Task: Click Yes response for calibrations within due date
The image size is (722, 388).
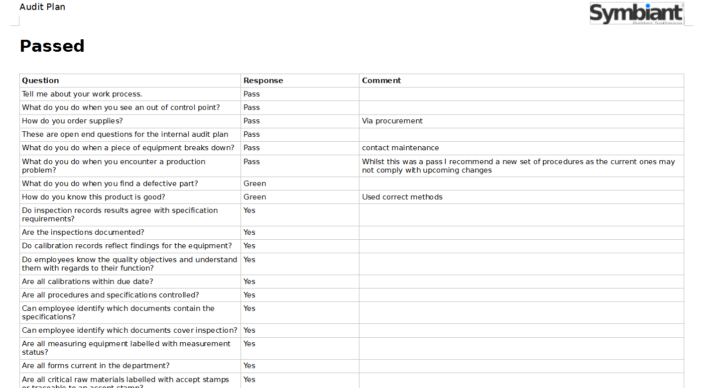Action: (249, 282)
